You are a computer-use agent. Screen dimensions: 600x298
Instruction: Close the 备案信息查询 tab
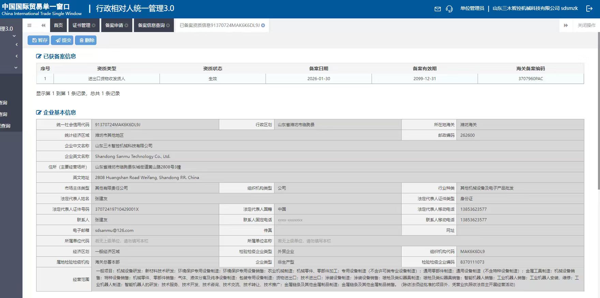pos(168,25)
